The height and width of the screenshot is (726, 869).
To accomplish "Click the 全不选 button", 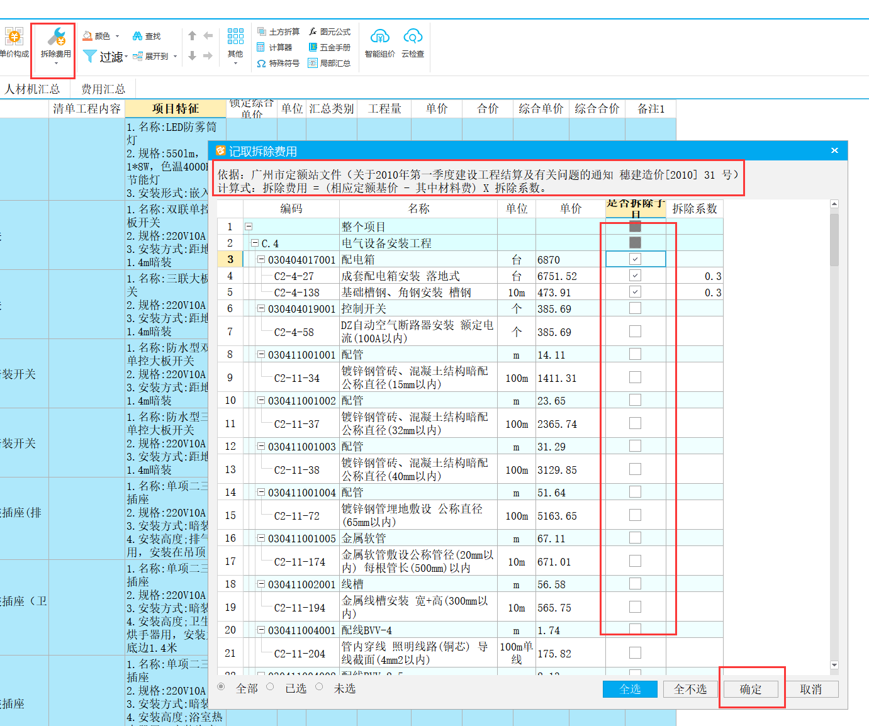I will (690, 689).
